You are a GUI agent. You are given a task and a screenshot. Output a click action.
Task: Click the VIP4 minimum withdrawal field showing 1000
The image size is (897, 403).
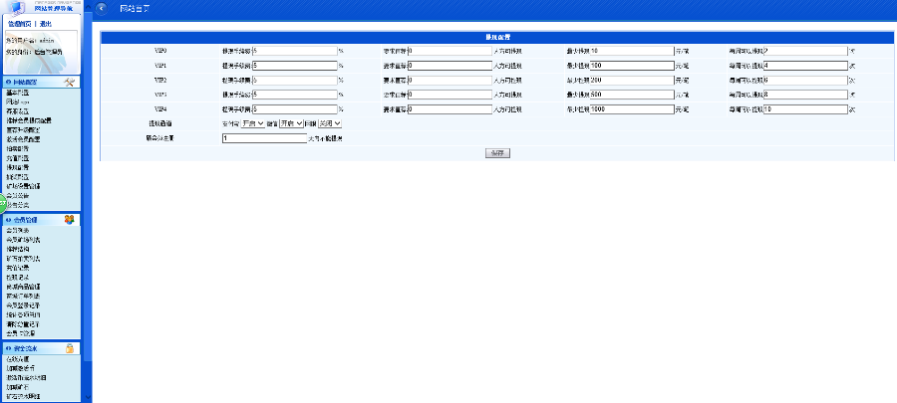(632, 109)
